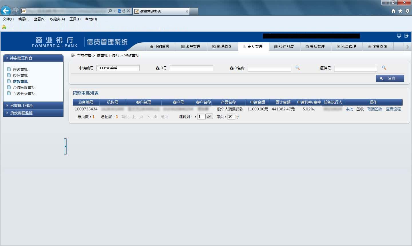Click 尾页 pagination link
Image resolution: width=412 pixels, height=246 pixels.
164,117
